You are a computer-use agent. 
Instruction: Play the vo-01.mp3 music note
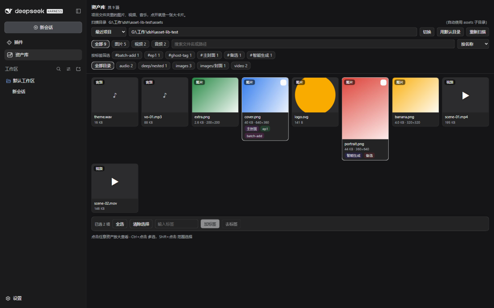(165, 95)
